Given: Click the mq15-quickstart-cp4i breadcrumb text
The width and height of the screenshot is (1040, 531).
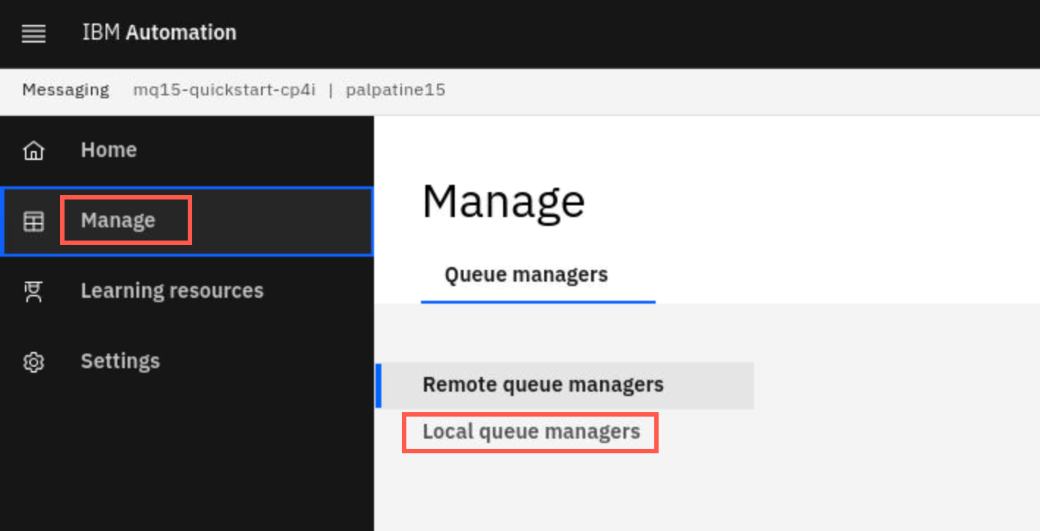Looking at the screenshot, I should [224, 90].
